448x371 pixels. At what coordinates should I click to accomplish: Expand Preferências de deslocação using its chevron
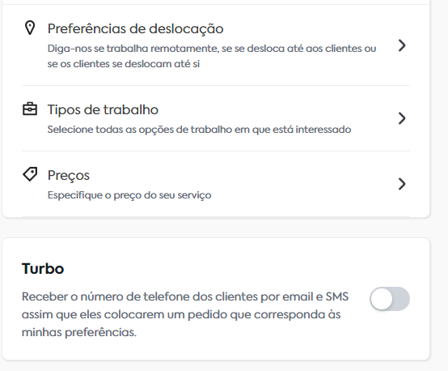coord(402,45)
